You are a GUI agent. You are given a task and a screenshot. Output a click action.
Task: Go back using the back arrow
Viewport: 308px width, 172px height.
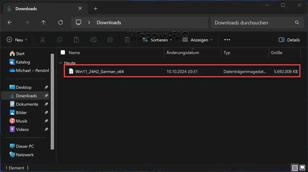coord(10,22)
